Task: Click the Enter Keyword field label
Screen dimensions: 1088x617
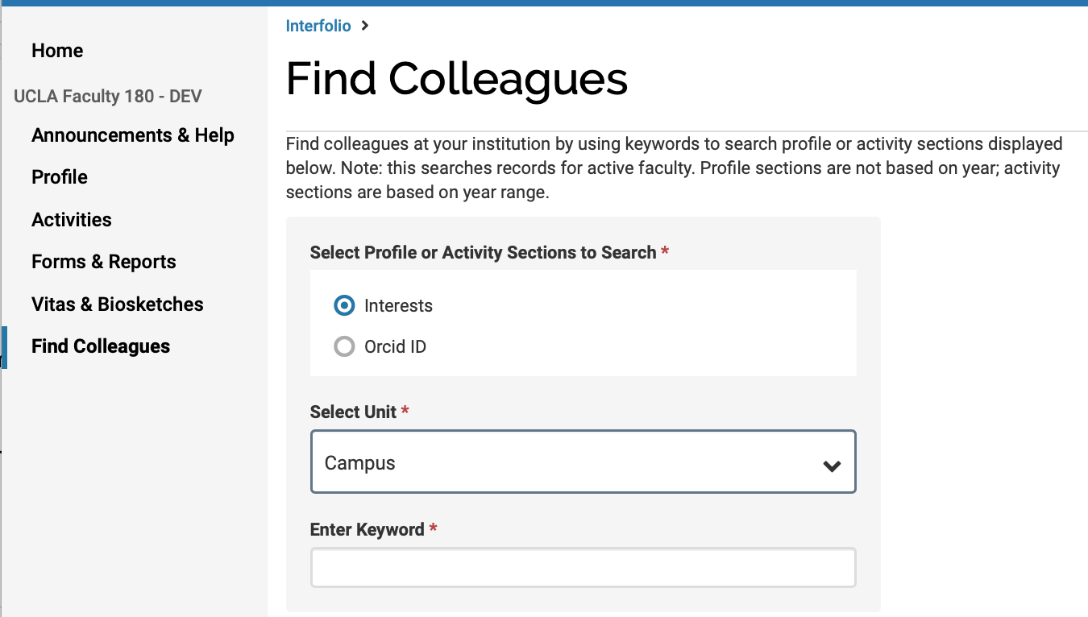Action: click(367, 530)
